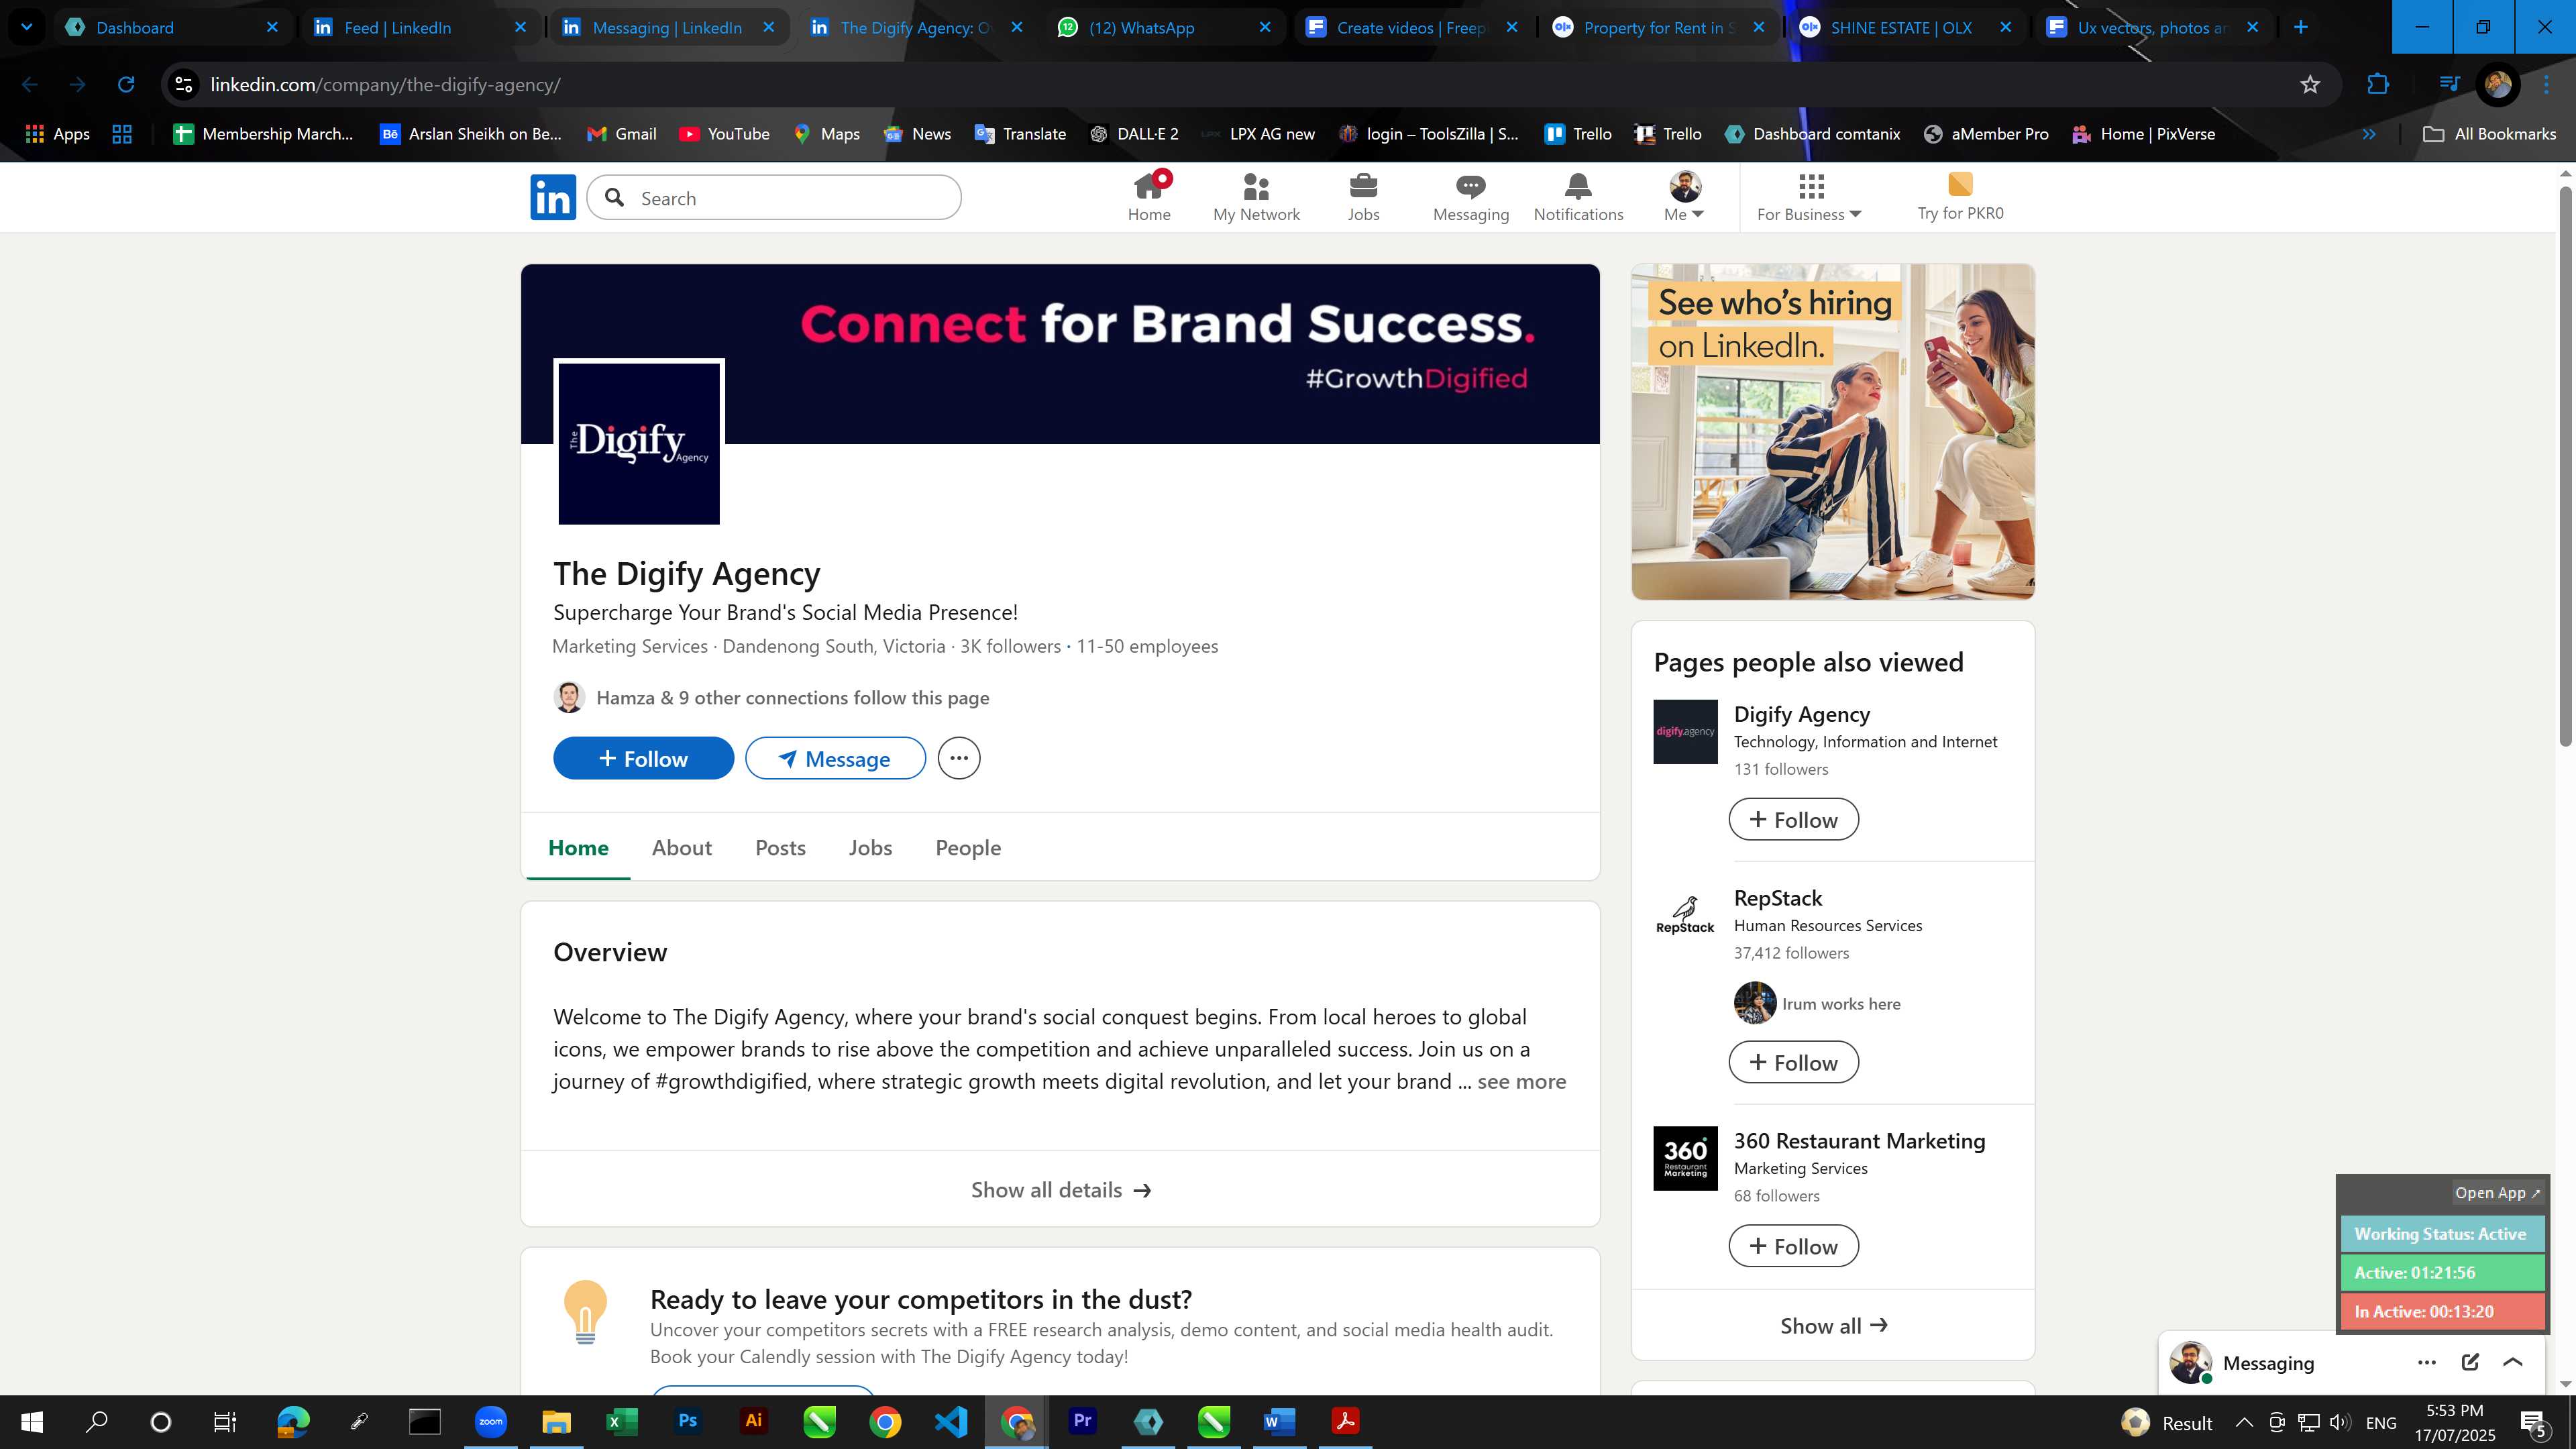2576x1449 pixels.
Task: Open Visual Studio Code from the taskbar
Action: tap(950, 1421)
